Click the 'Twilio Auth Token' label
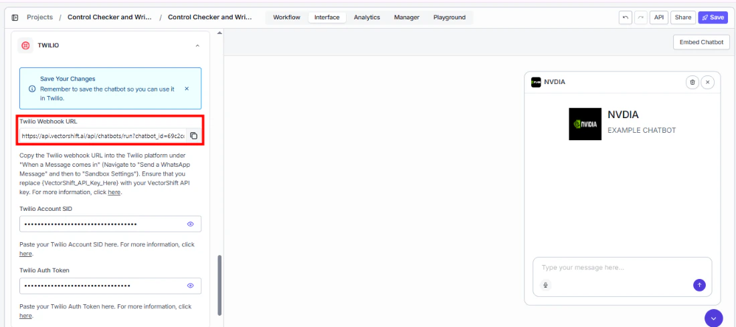Viewport: 736px width, 327px height. [45, 270]
